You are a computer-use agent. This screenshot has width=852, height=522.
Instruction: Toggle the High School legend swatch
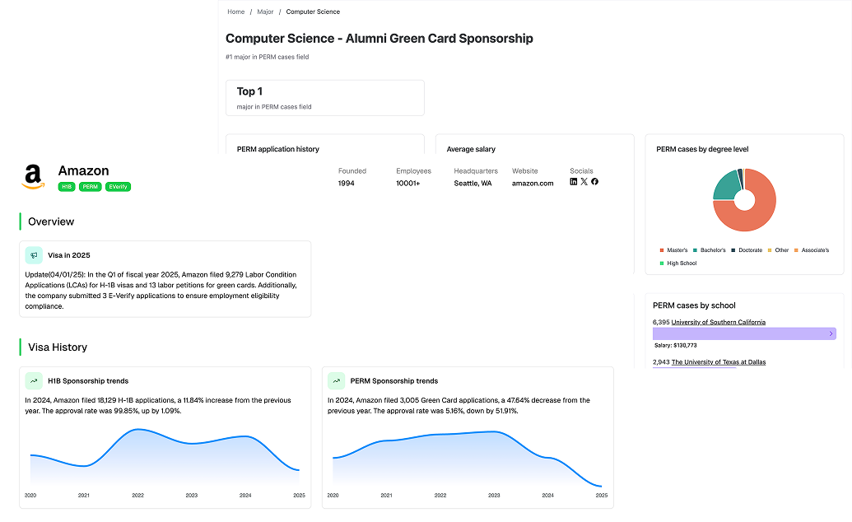click(x=661, y=263)
